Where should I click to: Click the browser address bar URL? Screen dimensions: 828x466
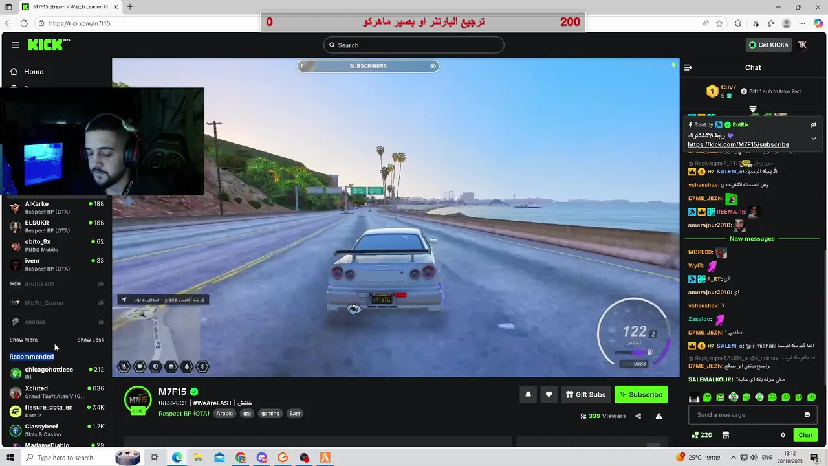point(80,23)
